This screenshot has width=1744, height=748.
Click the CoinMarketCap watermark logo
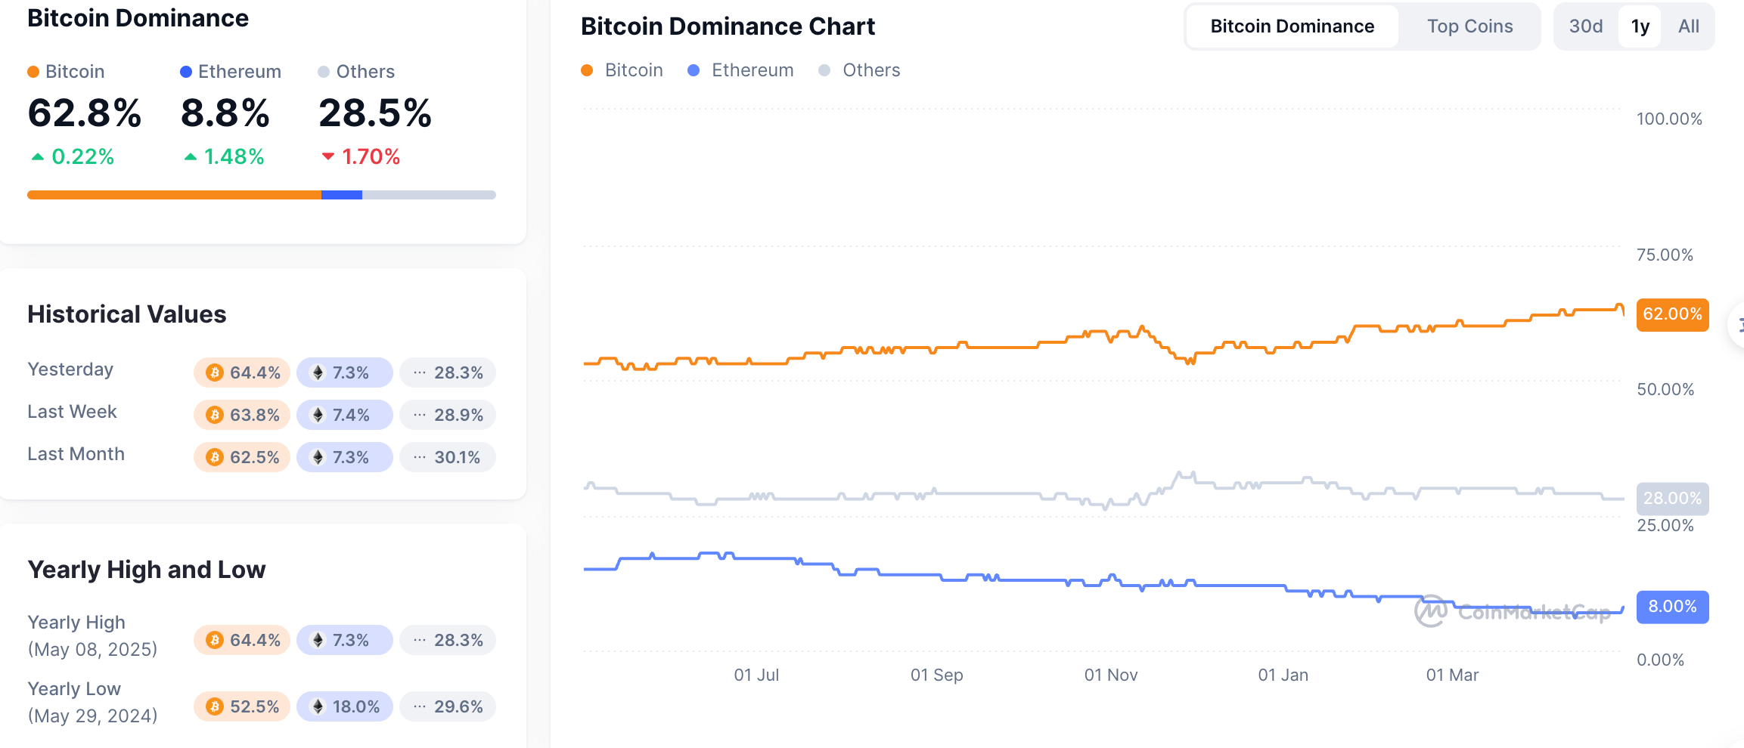point(1431,611)
